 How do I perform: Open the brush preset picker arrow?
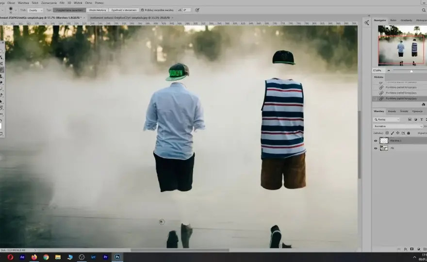pos(16,10)
